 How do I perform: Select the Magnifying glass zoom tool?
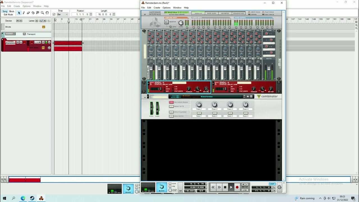click(42, 13)
